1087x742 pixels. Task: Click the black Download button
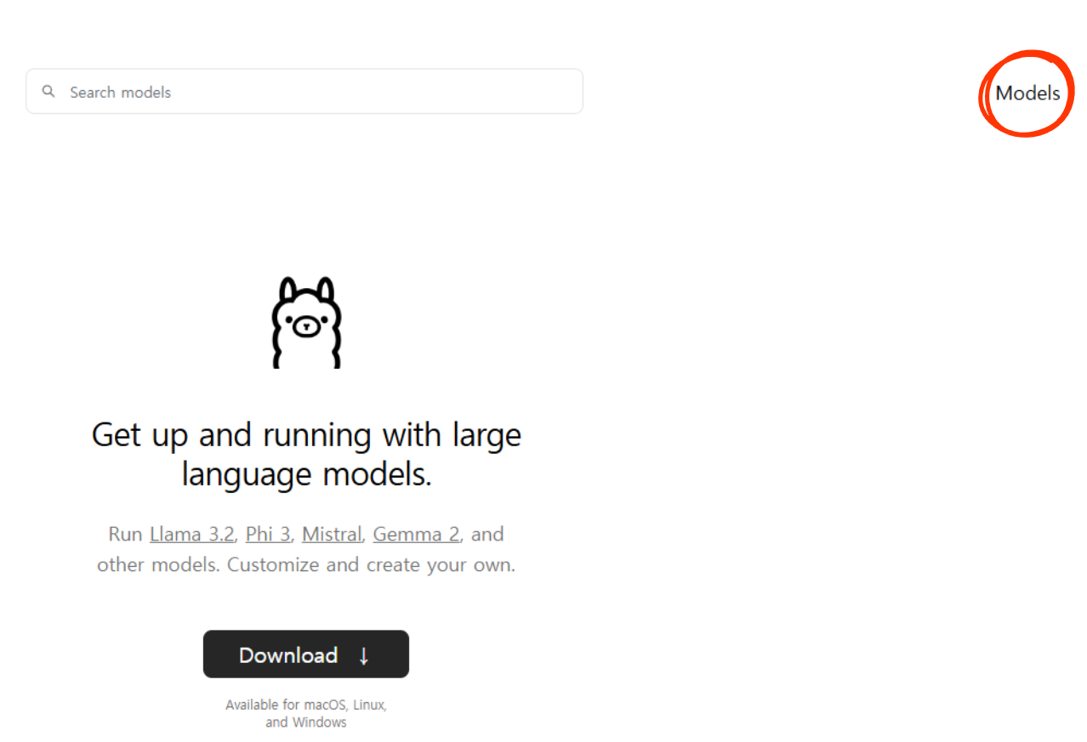(x=306, y=654)
